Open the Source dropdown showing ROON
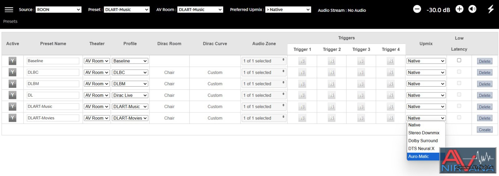This screenshot has width=499, height=176. point(58,10)
